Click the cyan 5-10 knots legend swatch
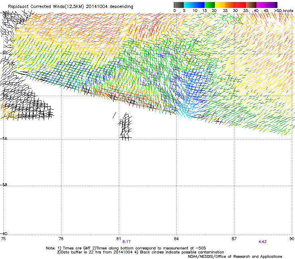 coord(189,5)
